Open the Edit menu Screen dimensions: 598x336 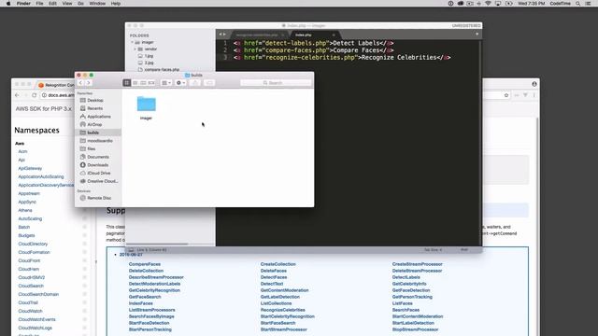(x=52, y=4)
